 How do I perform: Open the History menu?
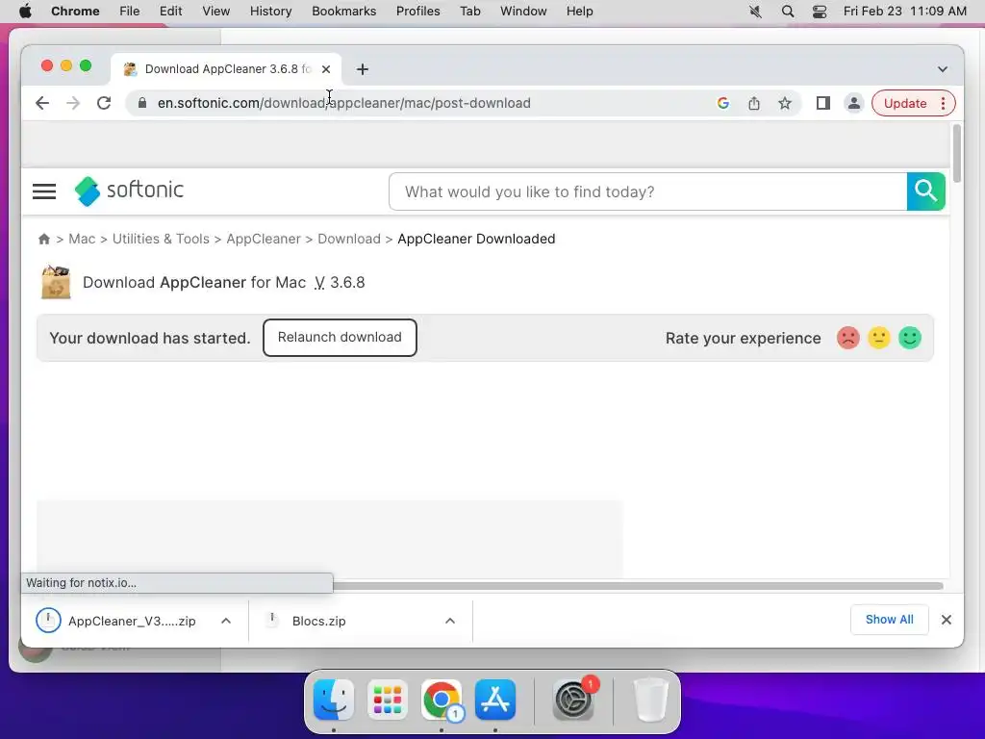(x=270, y=12)
